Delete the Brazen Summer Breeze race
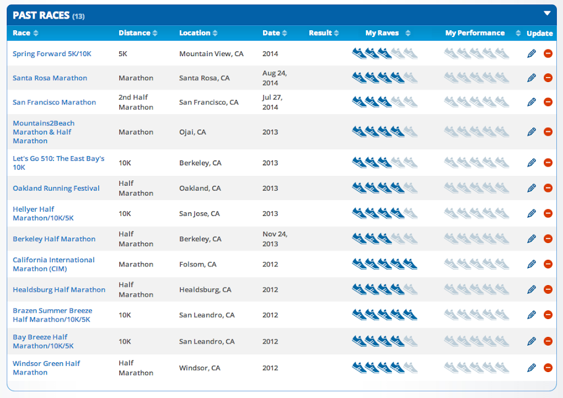Screen dimensions: 563x398 548,315
